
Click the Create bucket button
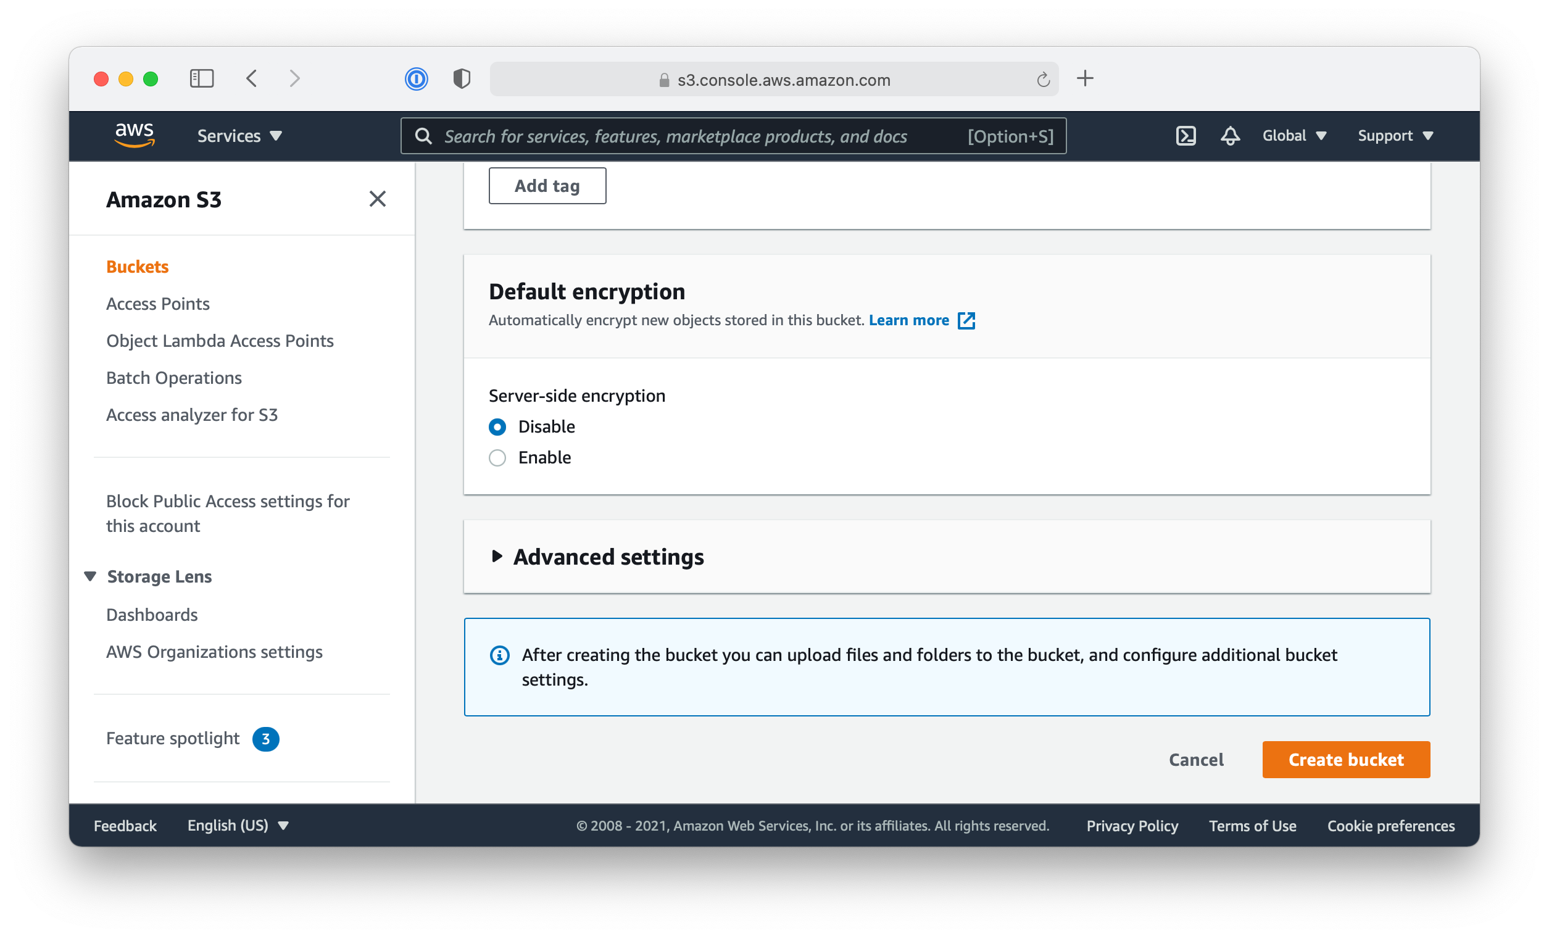tap(1347, 759)
